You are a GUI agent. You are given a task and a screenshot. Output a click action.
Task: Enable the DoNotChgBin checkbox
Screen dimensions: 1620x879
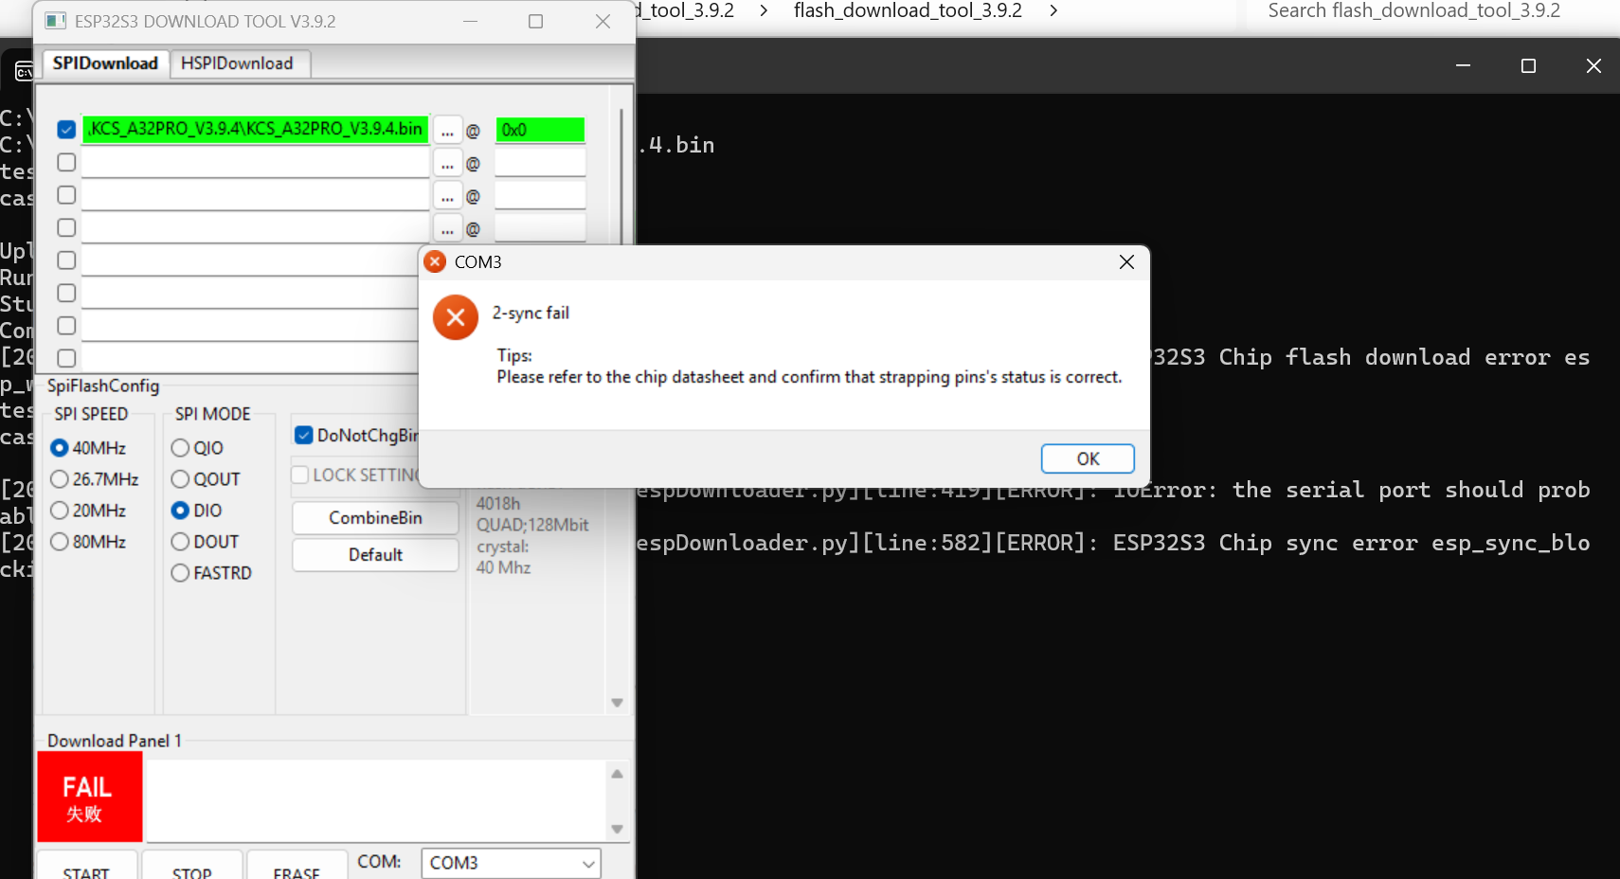tap(304, 436)
